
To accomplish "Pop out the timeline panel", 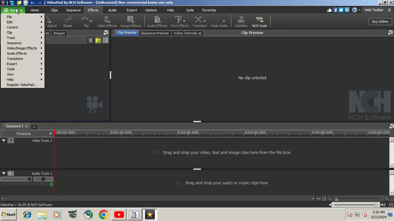I will coord(392,126).
